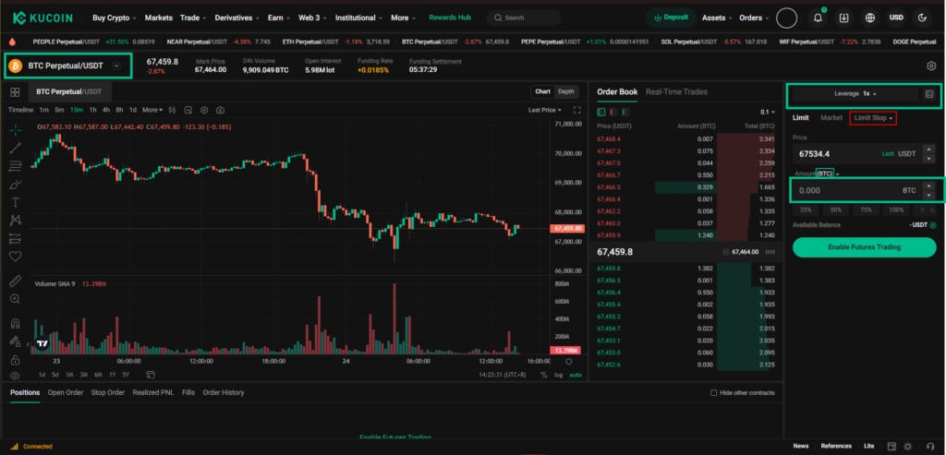
Task: Toggle hide all drawings eye icon
Action: 15,376
